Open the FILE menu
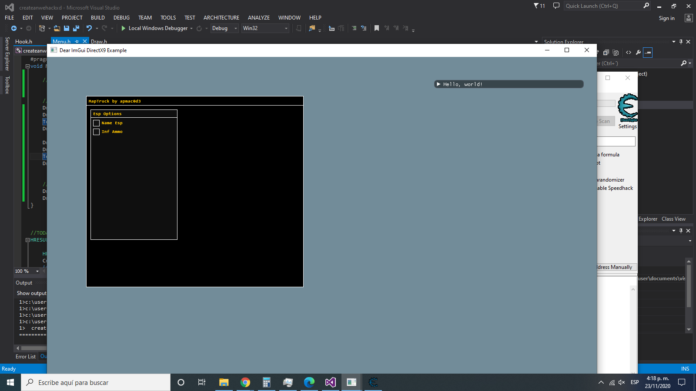Screen dimensions: 696x391 tap(10, 18)
